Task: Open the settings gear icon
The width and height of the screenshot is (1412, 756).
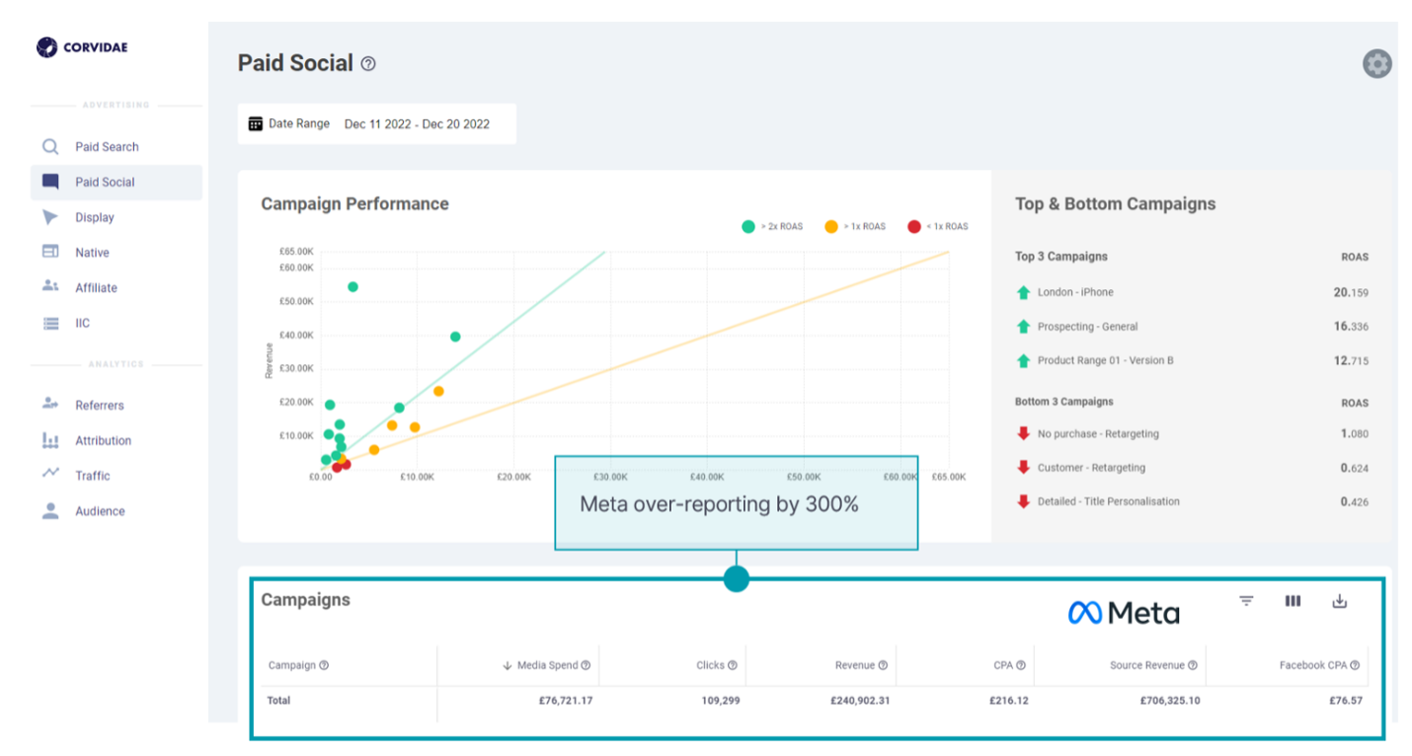Action: 1376,64
